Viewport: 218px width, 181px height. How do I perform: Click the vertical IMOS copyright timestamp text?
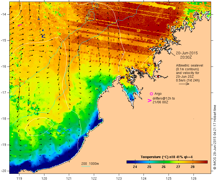215,137
